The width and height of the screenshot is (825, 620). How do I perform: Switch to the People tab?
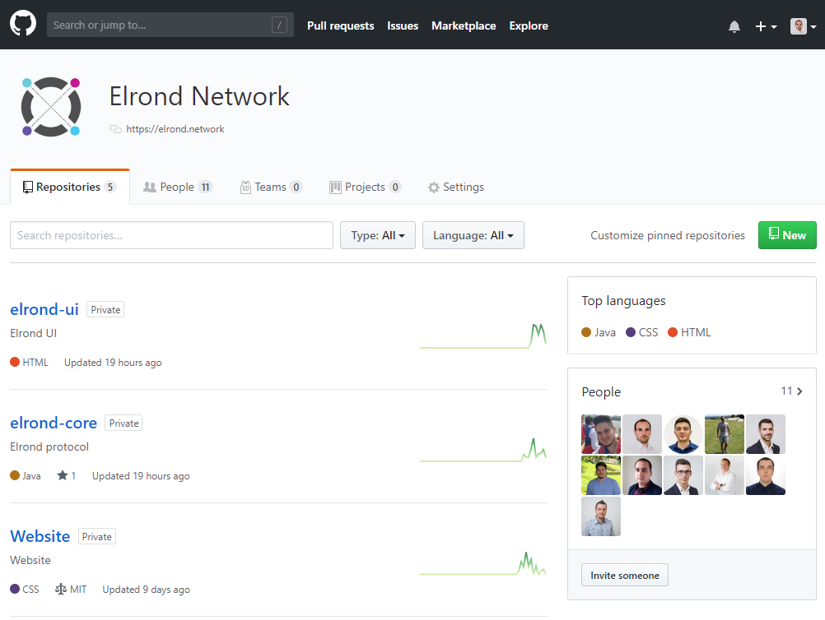177,187
